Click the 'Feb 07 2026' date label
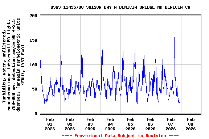The image size is (209, 139). click(x=171, y=124)
